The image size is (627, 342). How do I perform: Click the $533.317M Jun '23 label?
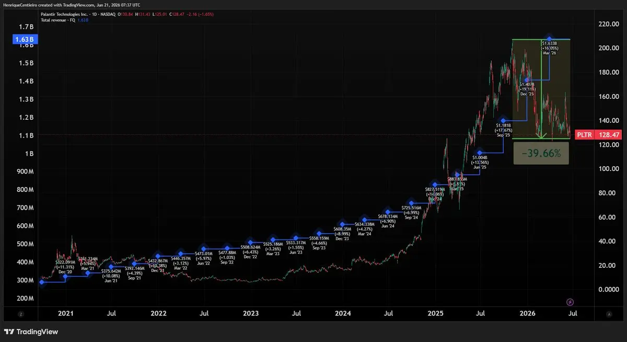[x=296, y=247]
